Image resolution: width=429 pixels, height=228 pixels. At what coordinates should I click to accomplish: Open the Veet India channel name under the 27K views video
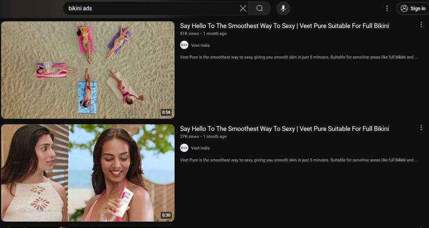click(200, 148)
